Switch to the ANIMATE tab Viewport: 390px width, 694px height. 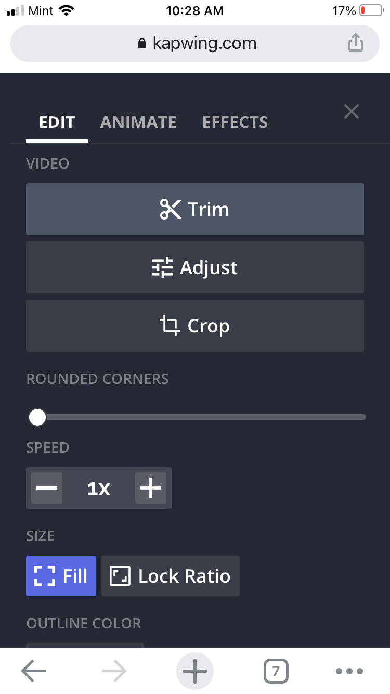[x=138, y=122]
